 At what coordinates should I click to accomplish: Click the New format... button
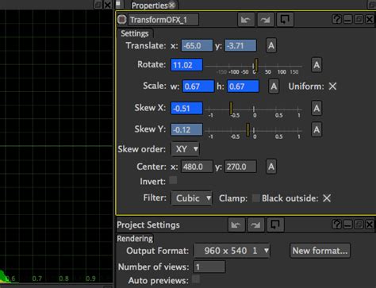click(x=320, y=251)
